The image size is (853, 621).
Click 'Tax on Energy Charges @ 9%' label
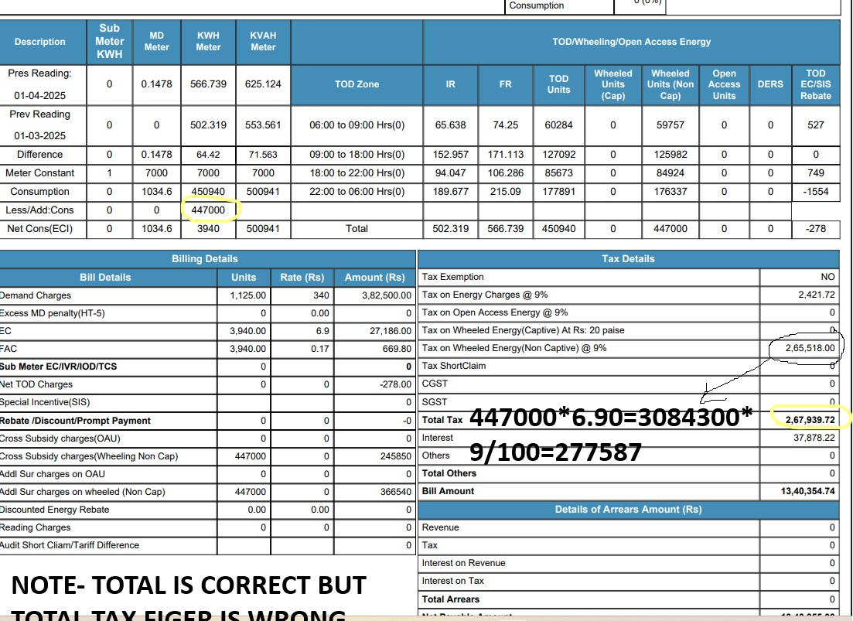pyautogui.click(x=485, y=295)
